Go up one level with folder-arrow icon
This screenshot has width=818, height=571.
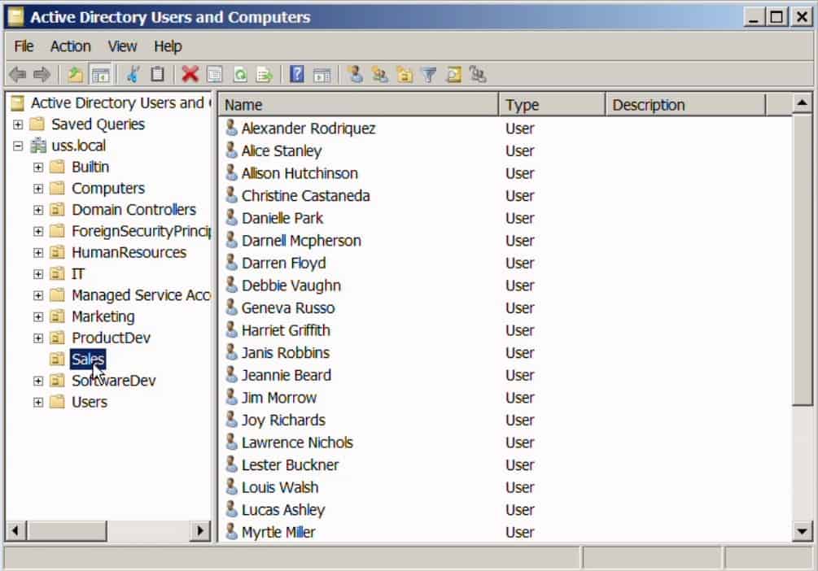[x=76, y=75]
